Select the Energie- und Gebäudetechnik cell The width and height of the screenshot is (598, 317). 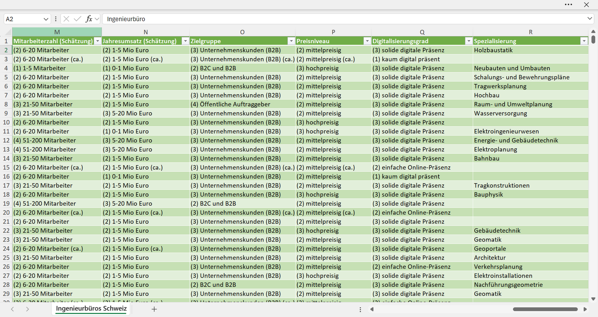click(531, 140)
